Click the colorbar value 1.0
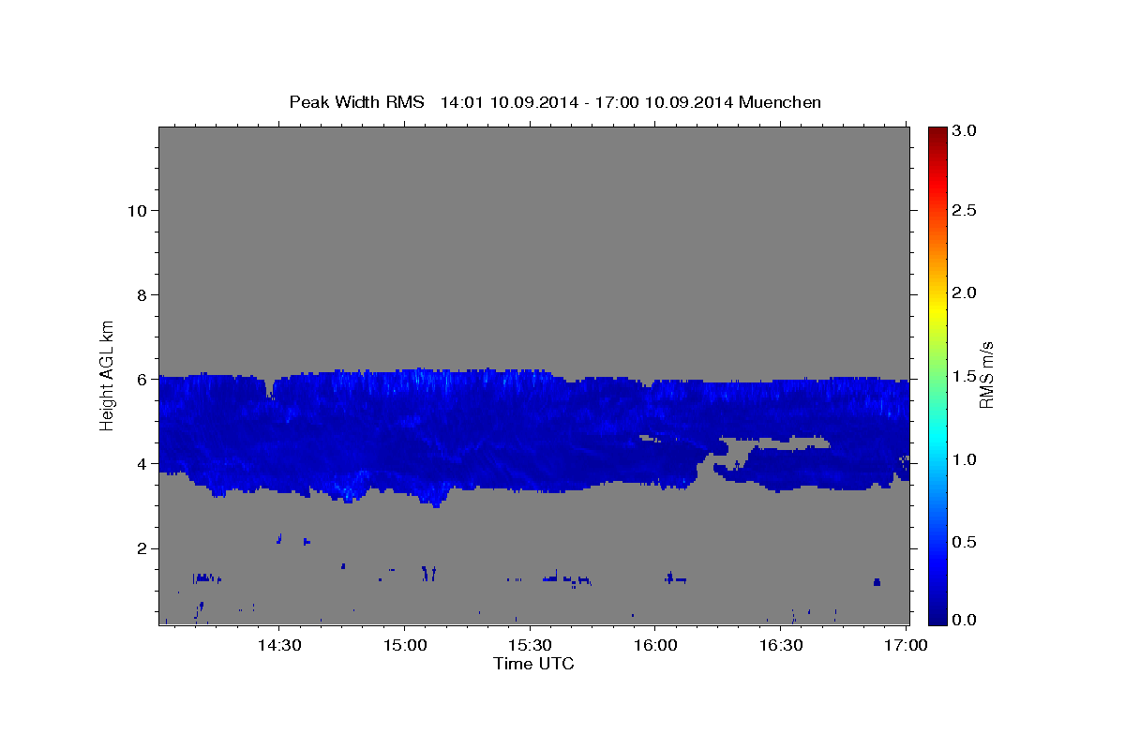Screen dimensions: 1125x750 tap(965, 459)
